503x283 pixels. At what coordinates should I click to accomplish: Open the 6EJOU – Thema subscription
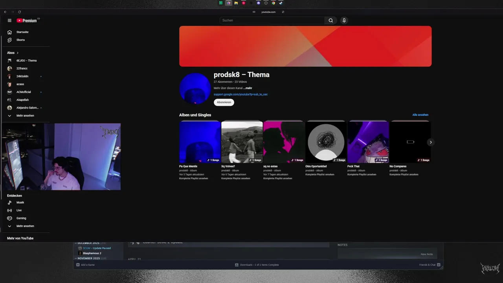pos(26,61)
